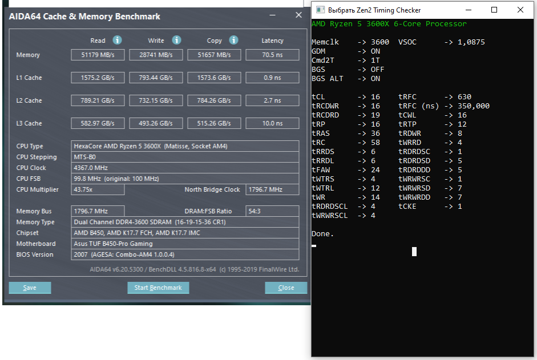Click the Close button in AIDA64
This screenshot has width=537, height=360.
286,288
